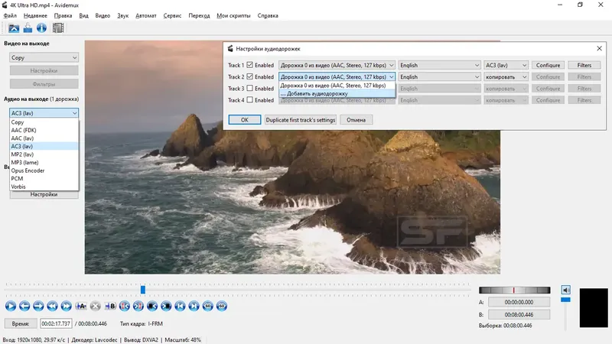Set selection start marker A

[82, 306]
